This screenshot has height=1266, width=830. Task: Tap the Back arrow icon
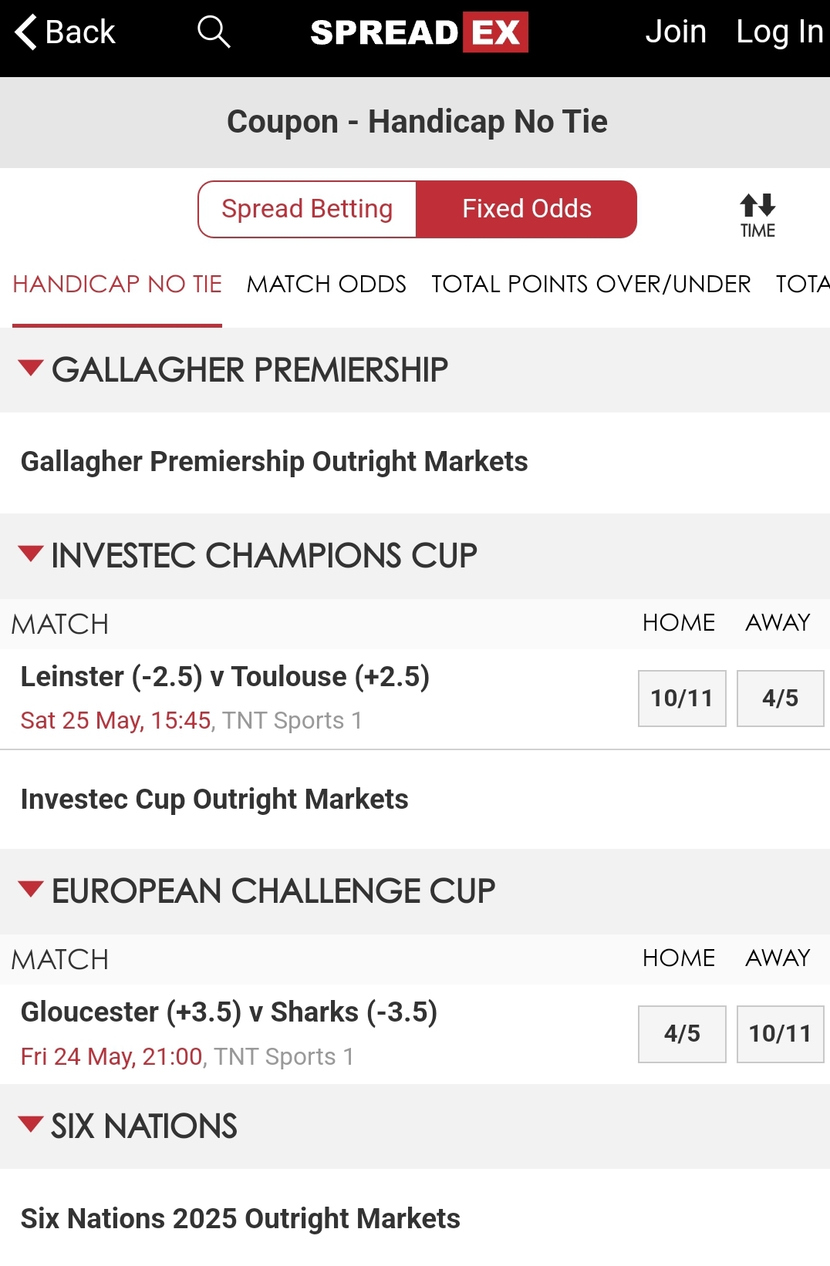26,32
